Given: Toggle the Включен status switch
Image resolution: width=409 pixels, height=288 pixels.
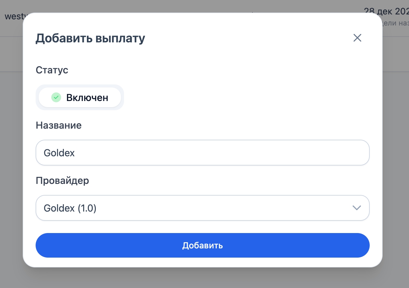Looking at the screenshot, I should [80, 97].
